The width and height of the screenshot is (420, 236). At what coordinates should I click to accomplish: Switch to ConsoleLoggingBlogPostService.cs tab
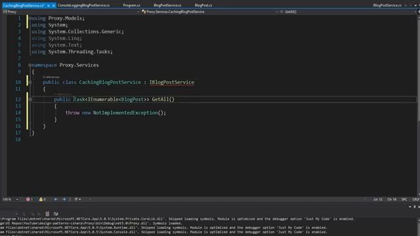pyautogui.click(x=83, y=5)
